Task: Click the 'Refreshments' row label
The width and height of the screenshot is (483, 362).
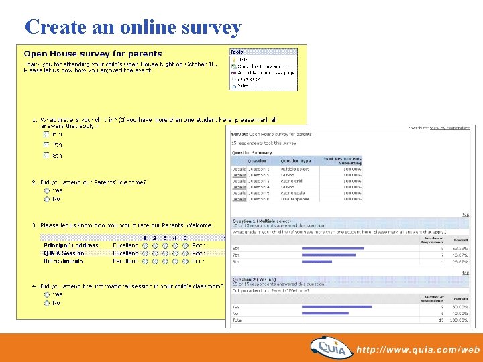Action: [x=64, y=261]
